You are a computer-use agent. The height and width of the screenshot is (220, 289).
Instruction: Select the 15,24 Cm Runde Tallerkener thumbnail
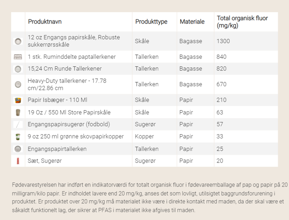click(18, 69)
